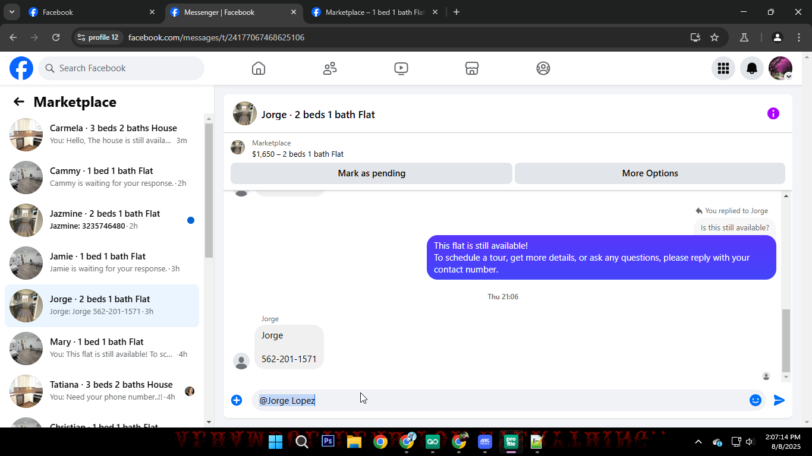This screenshot has height=456, width=812.
Task: Open the Notifications bell
Action: [752, 68]
